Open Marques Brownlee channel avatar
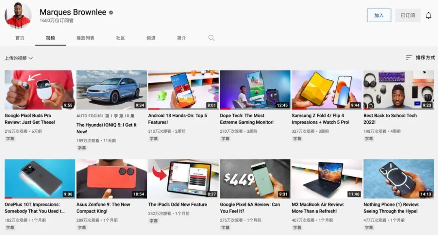 coord(18,15)
